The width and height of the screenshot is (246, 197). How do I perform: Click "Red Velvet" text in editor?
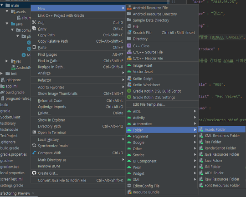[x=227, y=96]
